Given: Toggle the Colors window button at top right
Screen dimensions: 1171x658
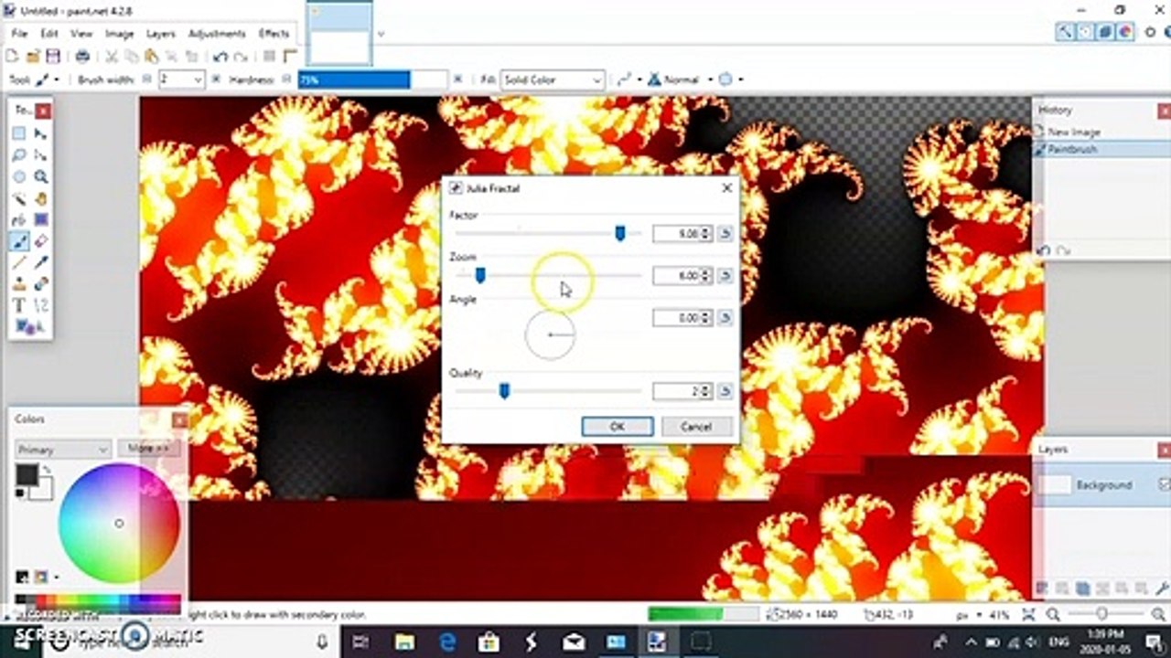Looking at the screenshot, I should 1124,32.
